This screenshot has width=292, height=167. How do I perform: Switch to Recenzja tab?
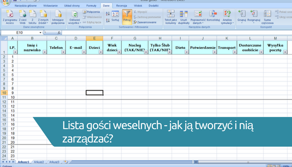(121, 5)
